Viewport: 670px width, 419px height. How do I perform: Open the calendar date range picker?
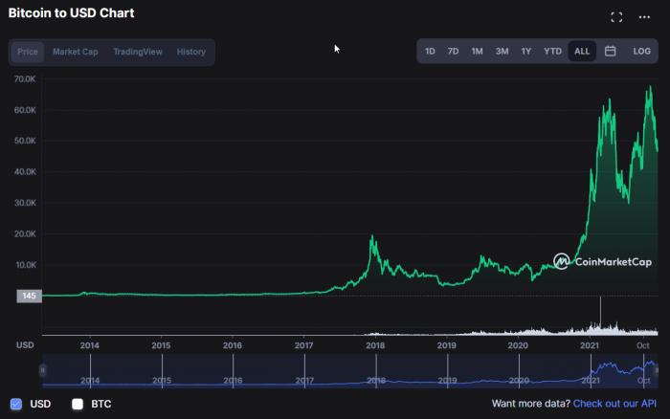click(610, 51)
